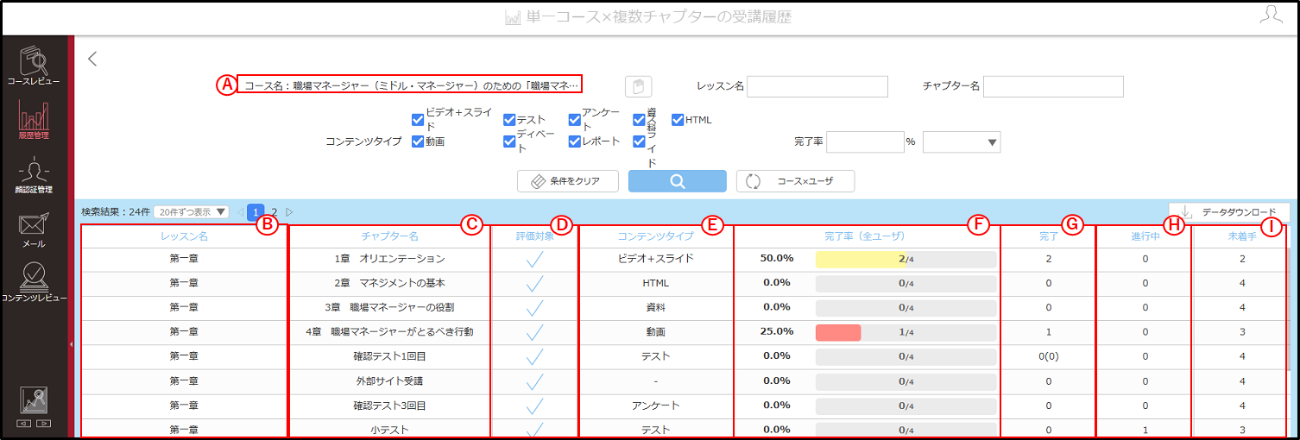Click the red 1/4 progress bar
Viewport: 1300px width, 440px height.
906,332
